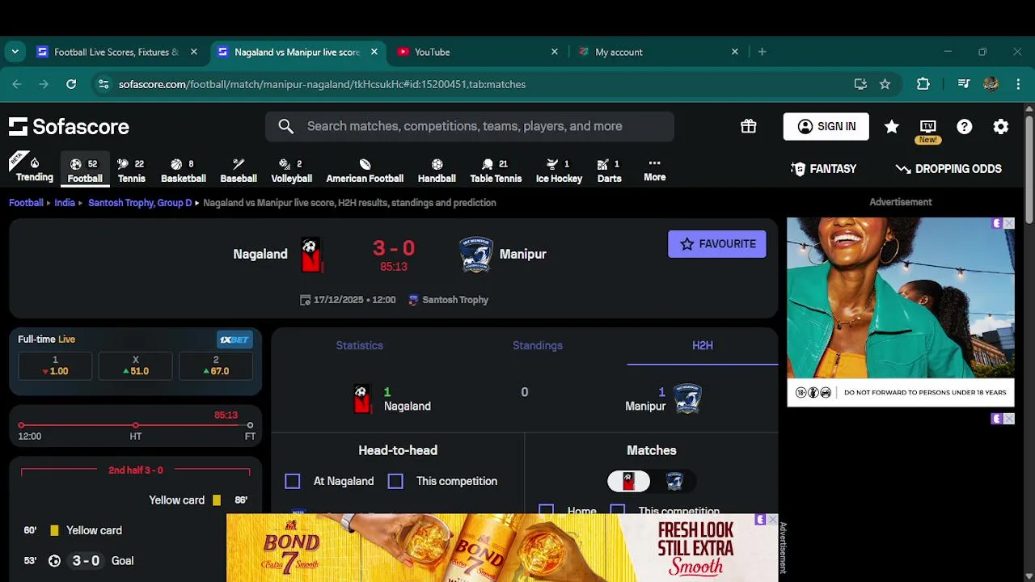Open browser extensions puzzle icon
This screenshot has height=582, width=1035.
click(x=923, y=84)
